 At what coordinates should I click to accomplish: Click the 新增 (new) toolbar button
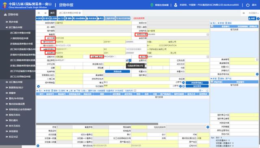pyautogui.click(x=39, y=18)
